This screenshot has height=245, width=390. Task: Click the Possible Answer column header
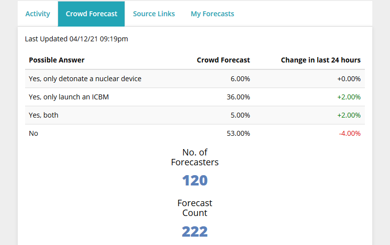click(x=57, y=60)
